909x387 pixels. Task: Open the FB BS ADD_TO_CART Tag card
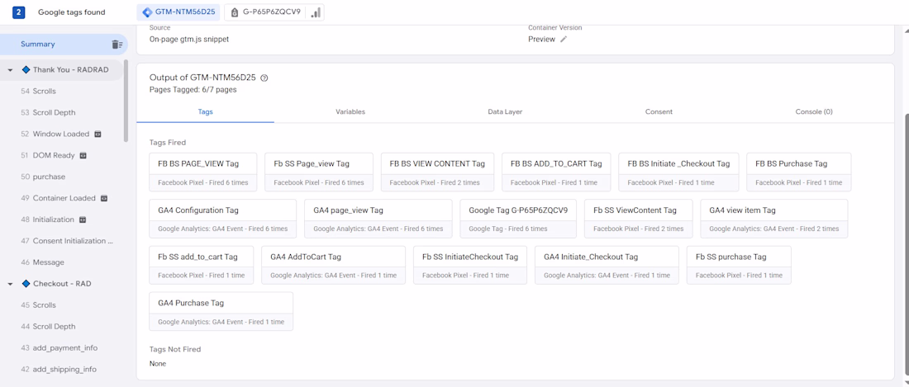click(556, 172)
